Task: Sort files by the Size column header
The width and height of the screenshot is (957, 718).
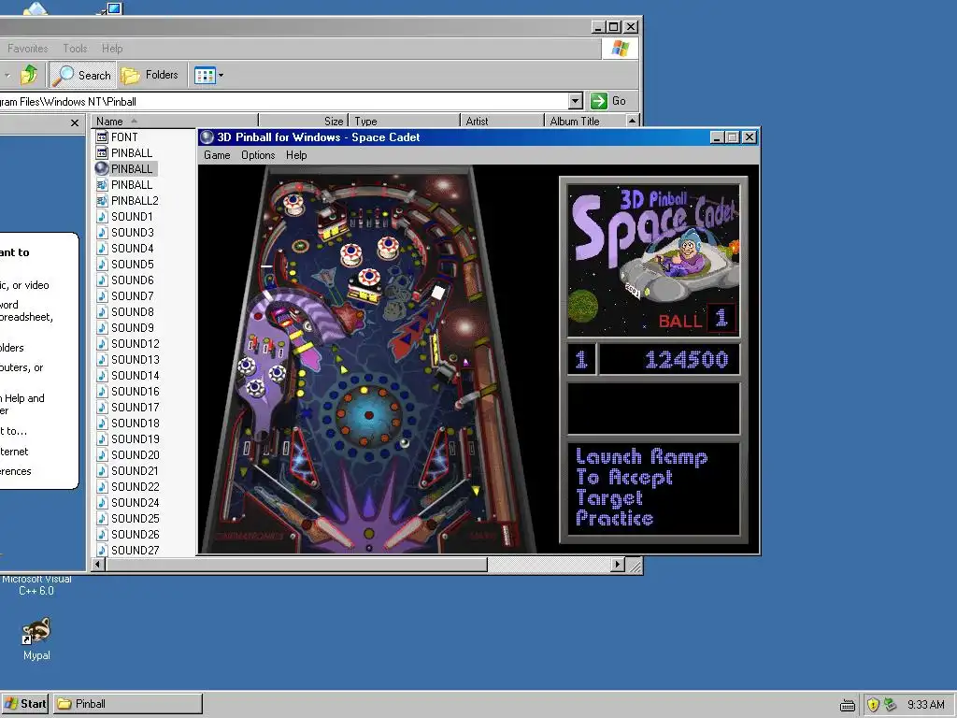Action: (304, 121)
